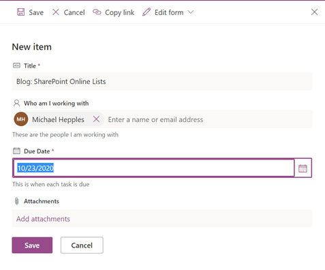Close the New item panel
The height and width of the screenshot is (270, 325).
(x=314, y=12)
